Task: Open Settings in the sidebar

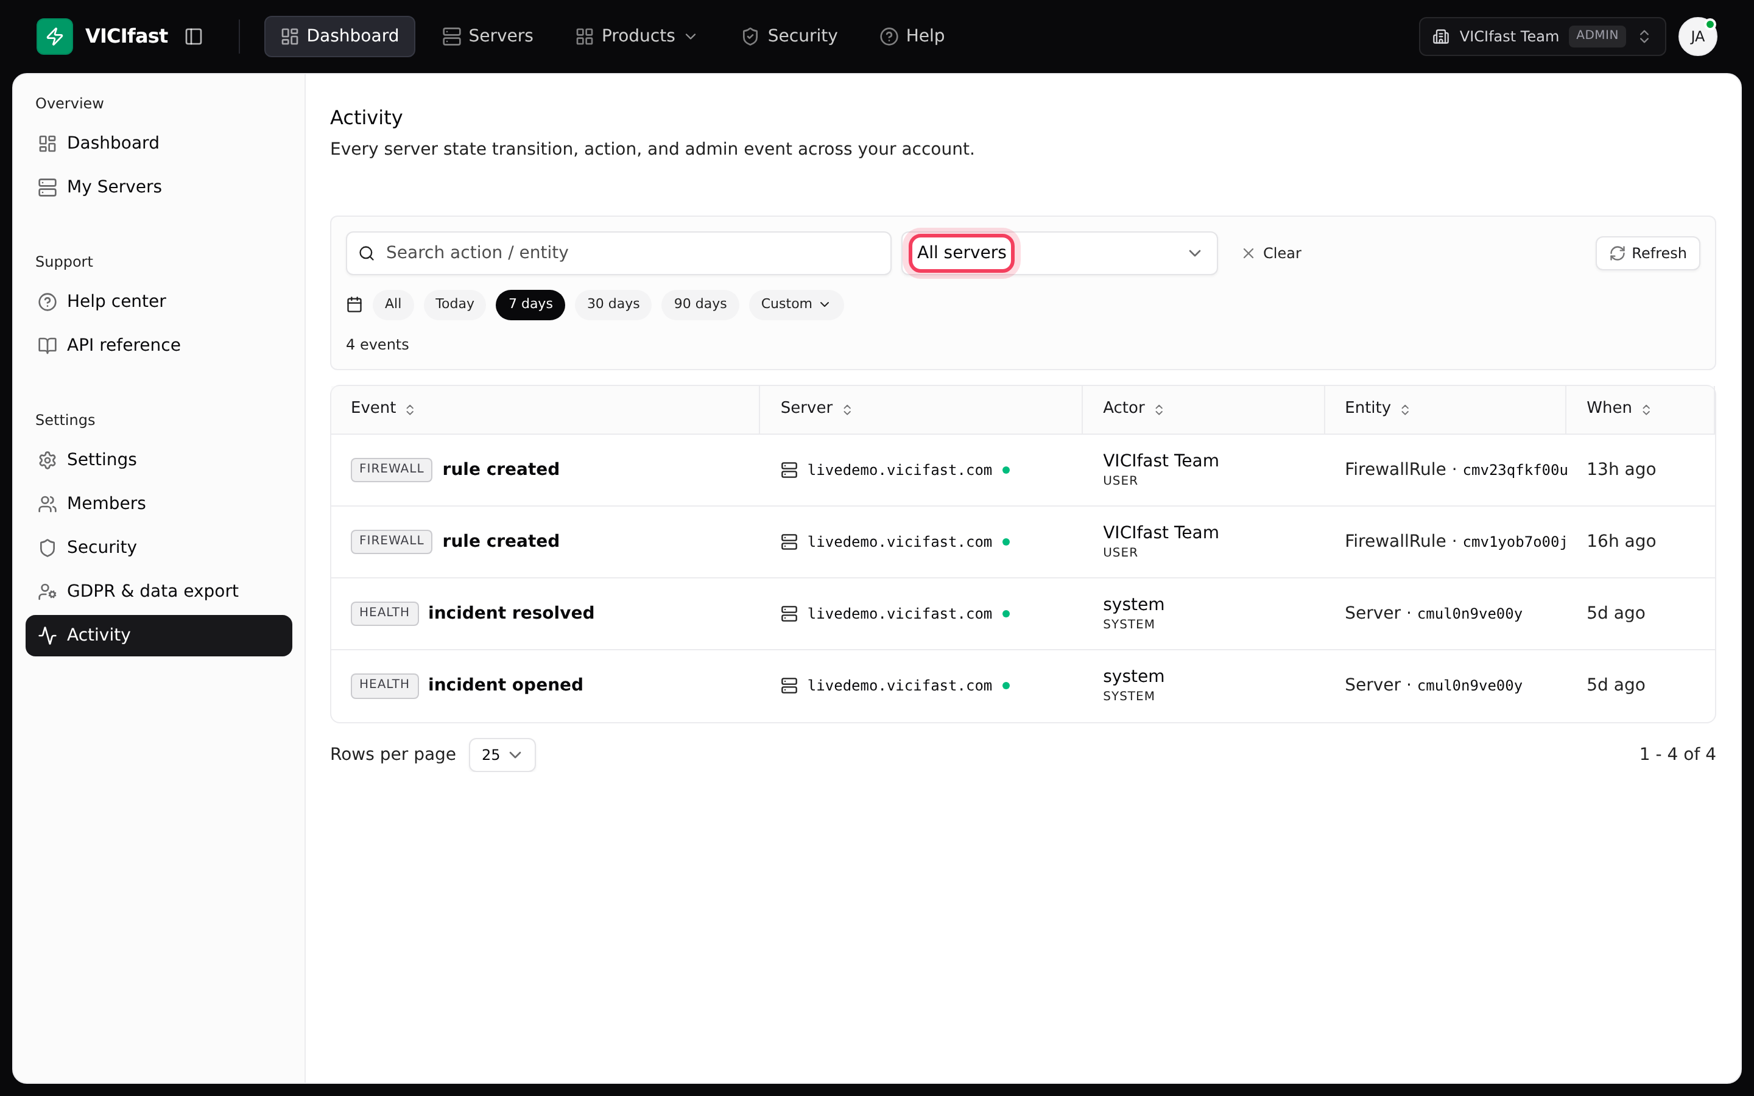Action: (x=158, y=460)
